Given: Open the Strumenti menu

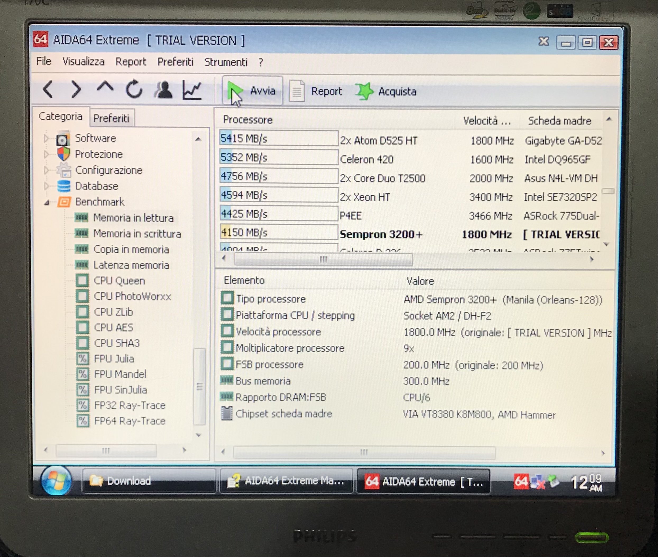Looking at the screenshot, I should coord(226,62).
